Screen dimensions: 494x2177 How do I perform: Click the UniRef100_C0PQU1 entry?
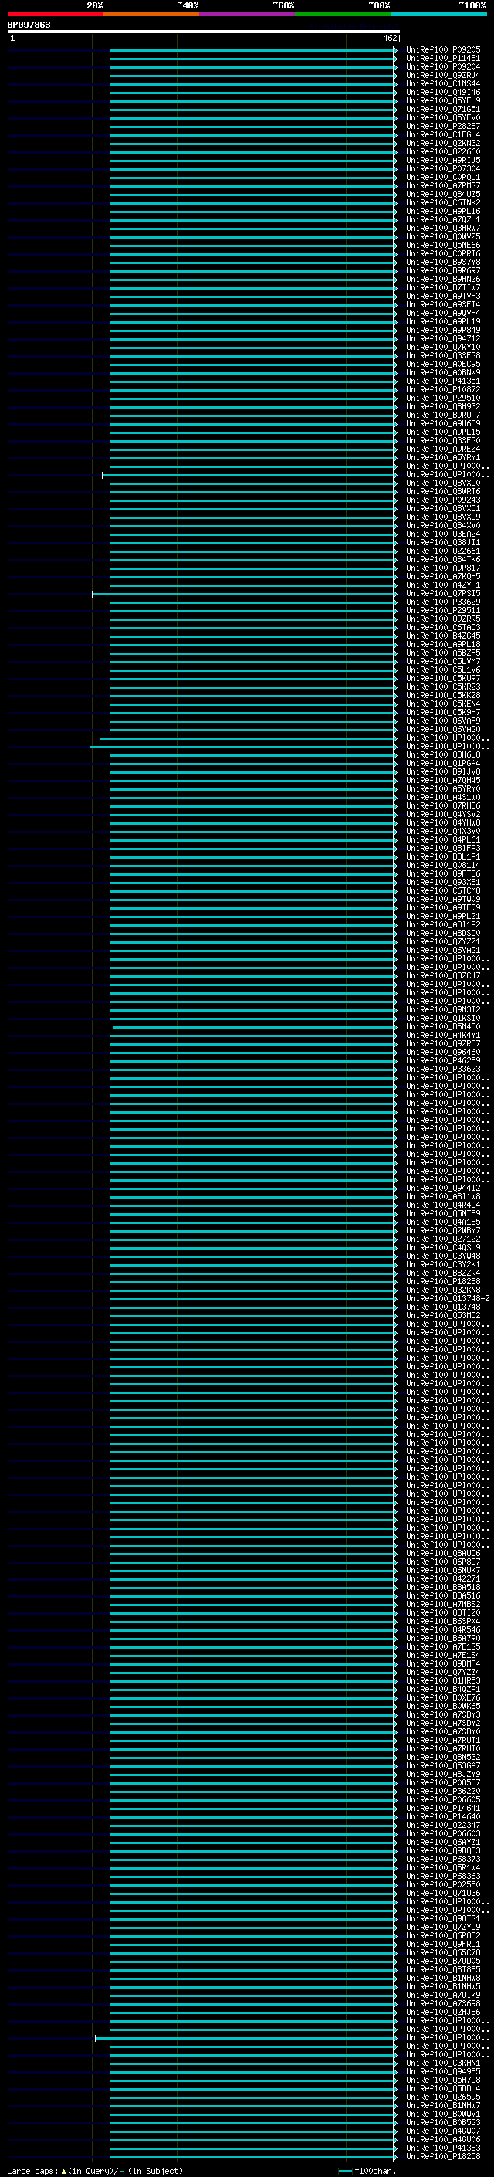tap(443, 178)
